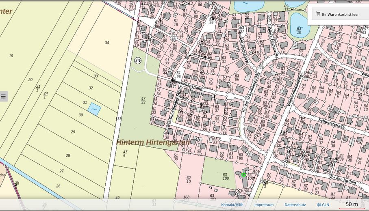The width and height of the screenshot is (369, 211).
Task: Click the green marker on the building
Action: (243, 175)
